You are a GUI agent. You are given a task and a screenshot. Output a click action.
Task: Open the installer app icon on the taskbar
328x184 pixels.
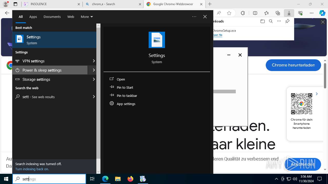click(x=143, y=179)
